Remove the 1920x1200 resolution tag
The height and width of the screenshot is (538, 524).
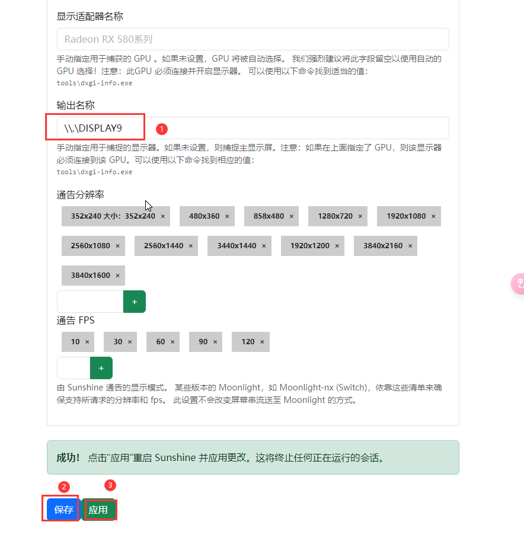[x=337, y=246]
